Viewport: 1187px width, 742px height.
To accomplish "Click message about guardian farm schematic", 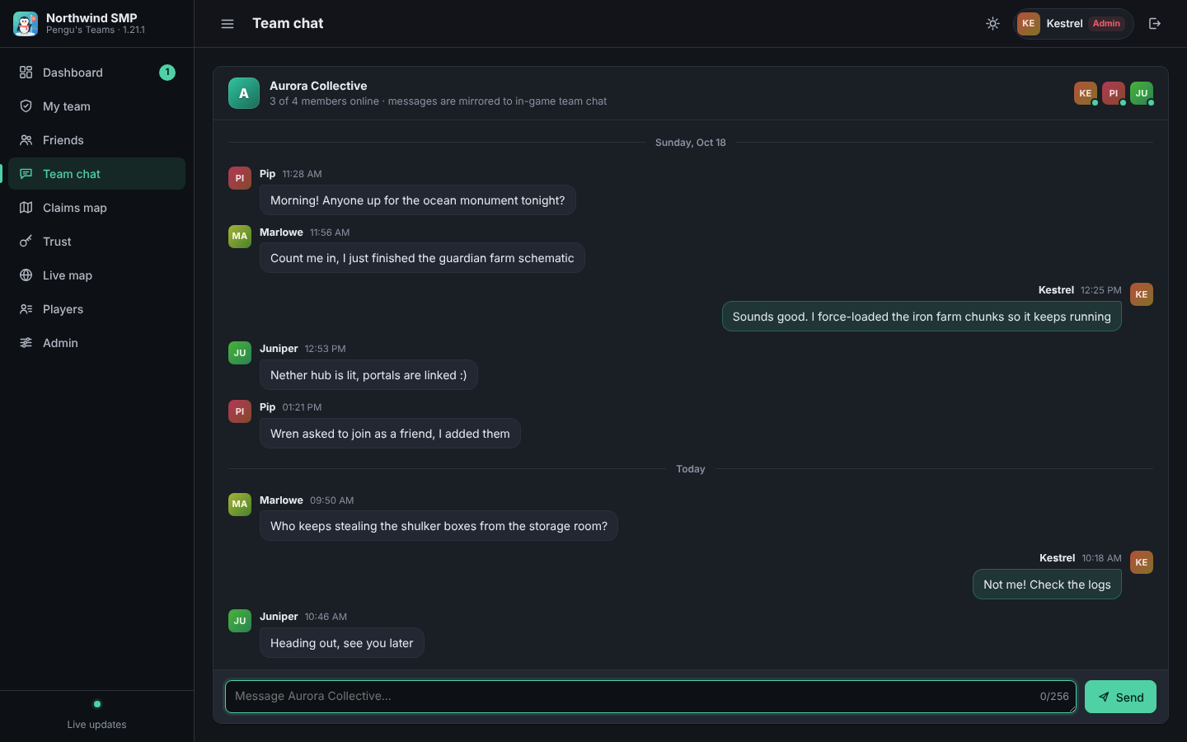I will pos(422,258).
